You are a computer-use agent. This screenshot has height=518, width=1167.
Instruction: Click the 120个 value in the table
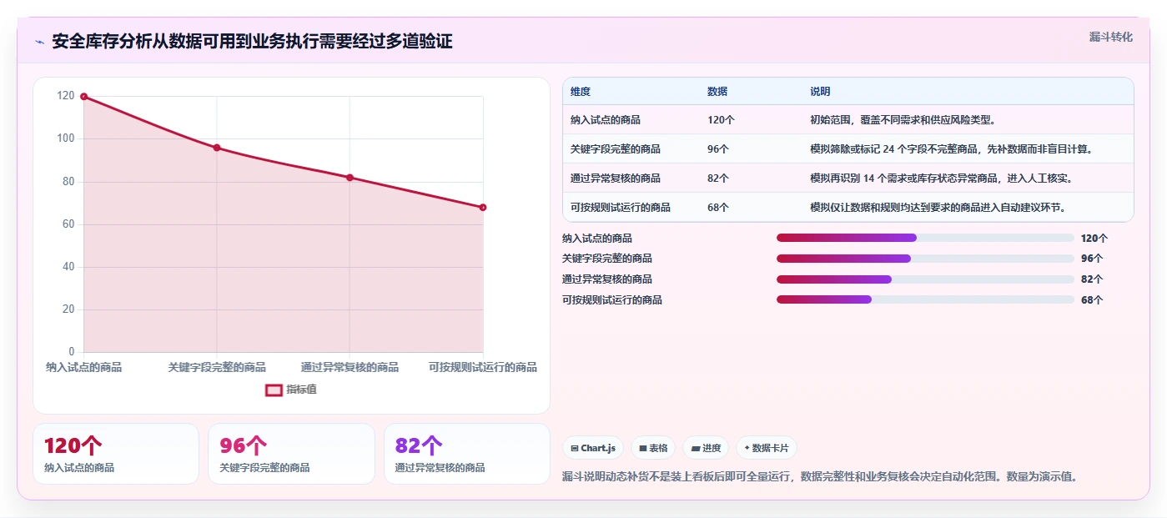pyautogui.click(x=721, y=120)
